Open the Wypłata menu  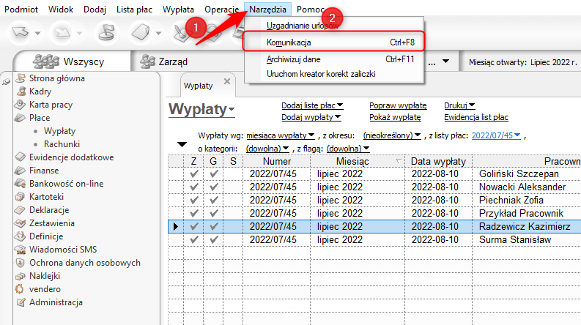[x=178, y=10]
